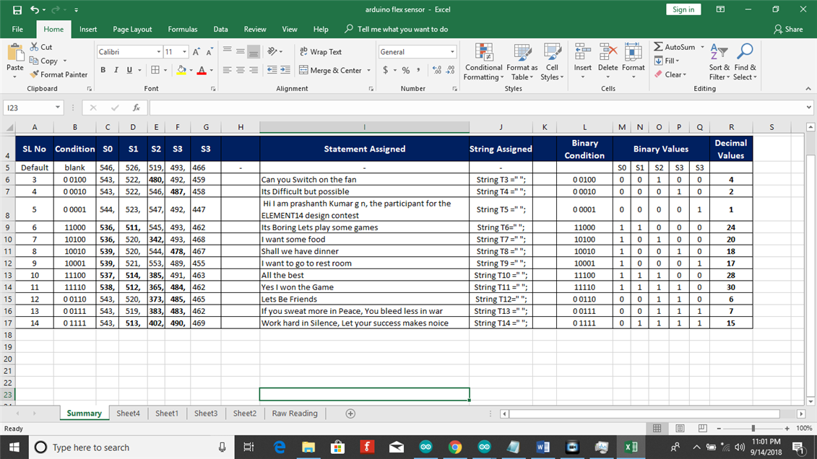The image size is (817, 459).
Task: Expand the number format dropdown
Action: 452,52
